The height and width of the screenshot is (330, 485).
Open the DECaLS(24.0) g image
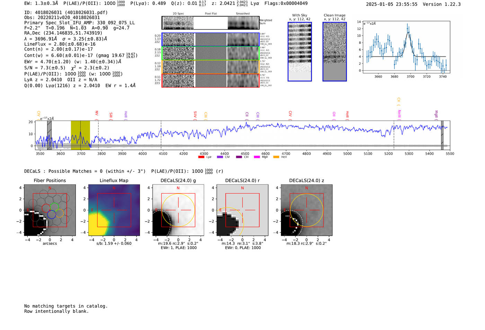click(178, 210)
